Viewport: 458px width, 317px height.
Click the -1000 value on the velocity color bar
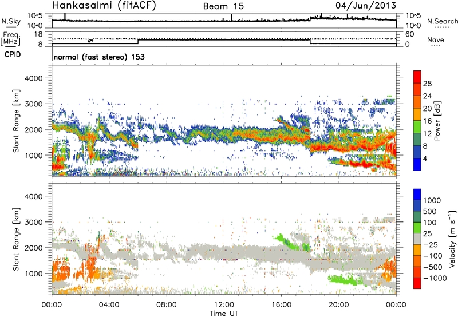coord(435,278)
